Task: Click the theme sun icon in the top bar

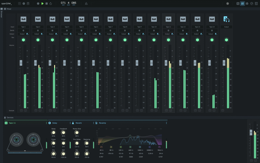Action: point(227,4)
